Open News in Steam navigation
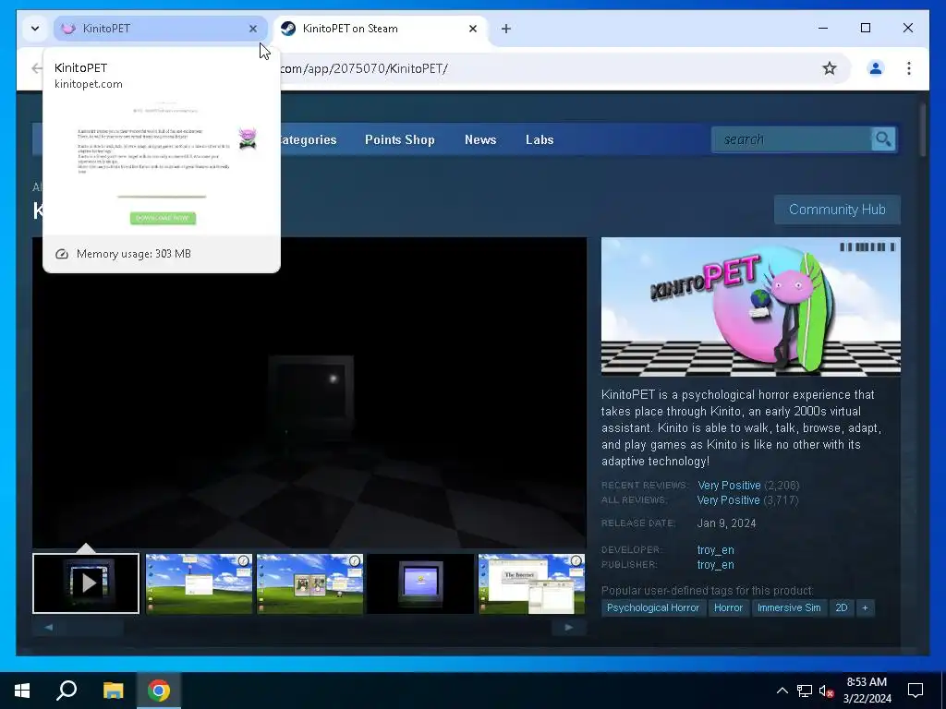This screenshot has height=709, width=946. [480, 140]
